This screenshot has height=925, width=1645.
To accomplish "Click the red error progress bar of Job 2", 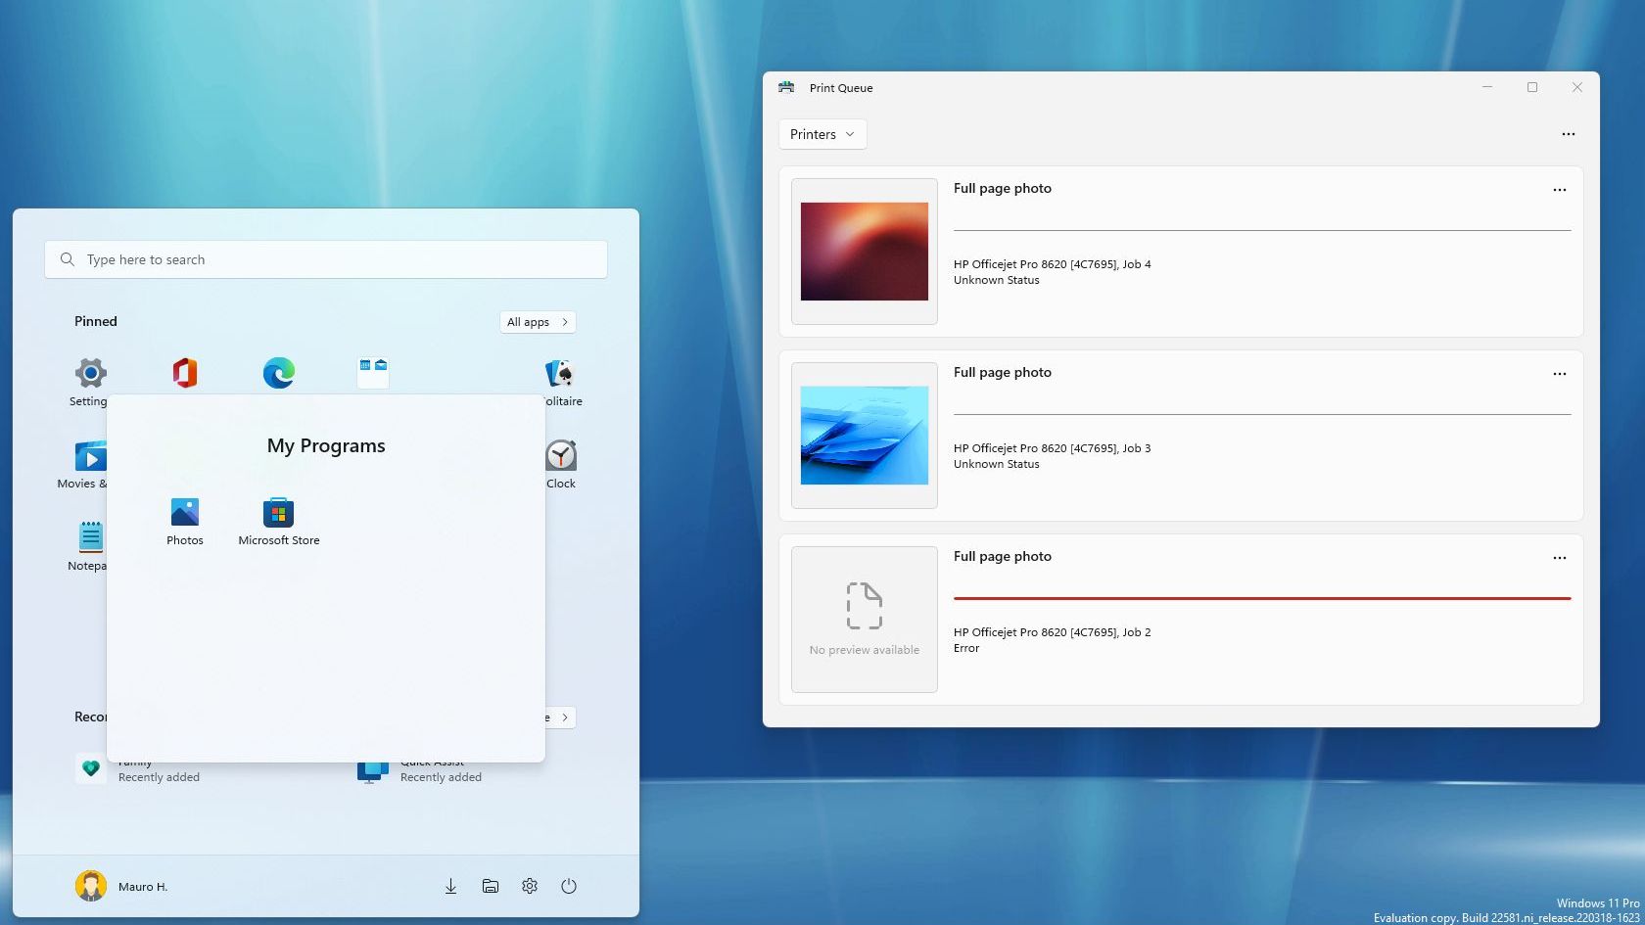I will point(1262,598).
